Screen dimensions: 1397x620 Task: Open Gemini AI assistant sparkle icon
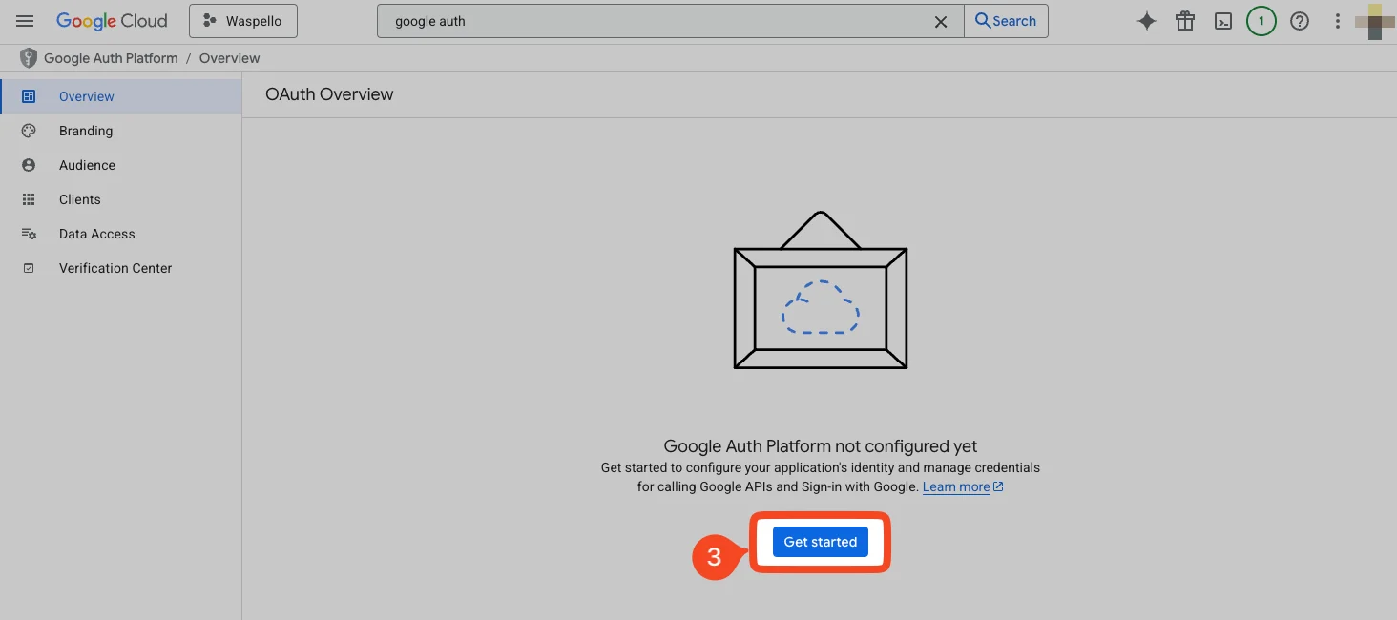tap(1147, 21)
